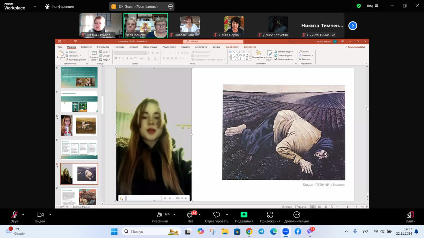Click the embedded video volume icon
The height and width of the screenshot is (238, 424).
(186, 198)
